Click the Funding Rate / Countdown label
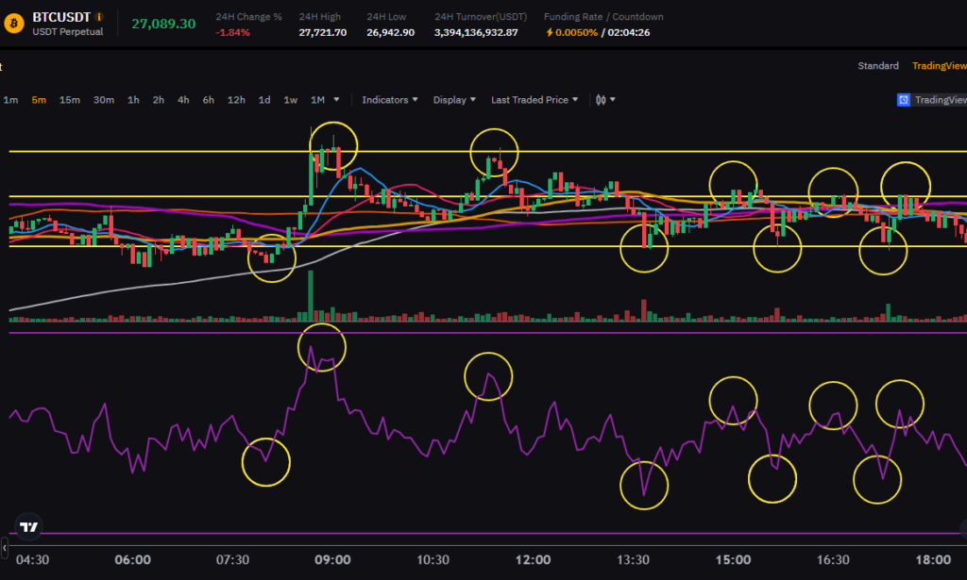The width and height of the screenshot is (967, 580). click(x=603, y=17)
